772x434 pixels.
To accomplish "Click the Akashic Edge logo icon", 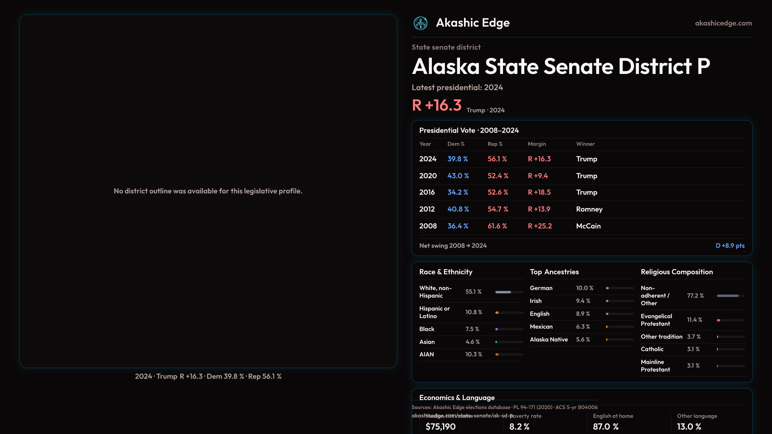I will [421, 23].
